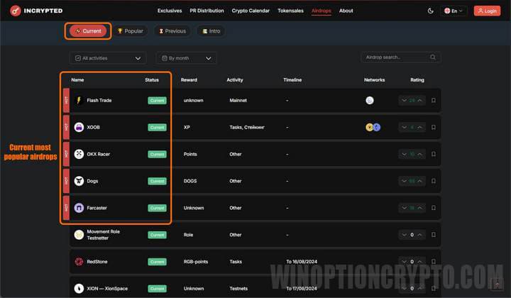Click the Airdrop search field
Viewport: 511px width, 298px height.
tap(400, 57)
